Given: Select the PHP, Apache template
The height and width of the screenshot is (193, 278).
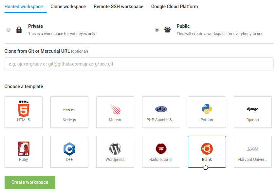Looking at the screenshot, I should (161, 112).
